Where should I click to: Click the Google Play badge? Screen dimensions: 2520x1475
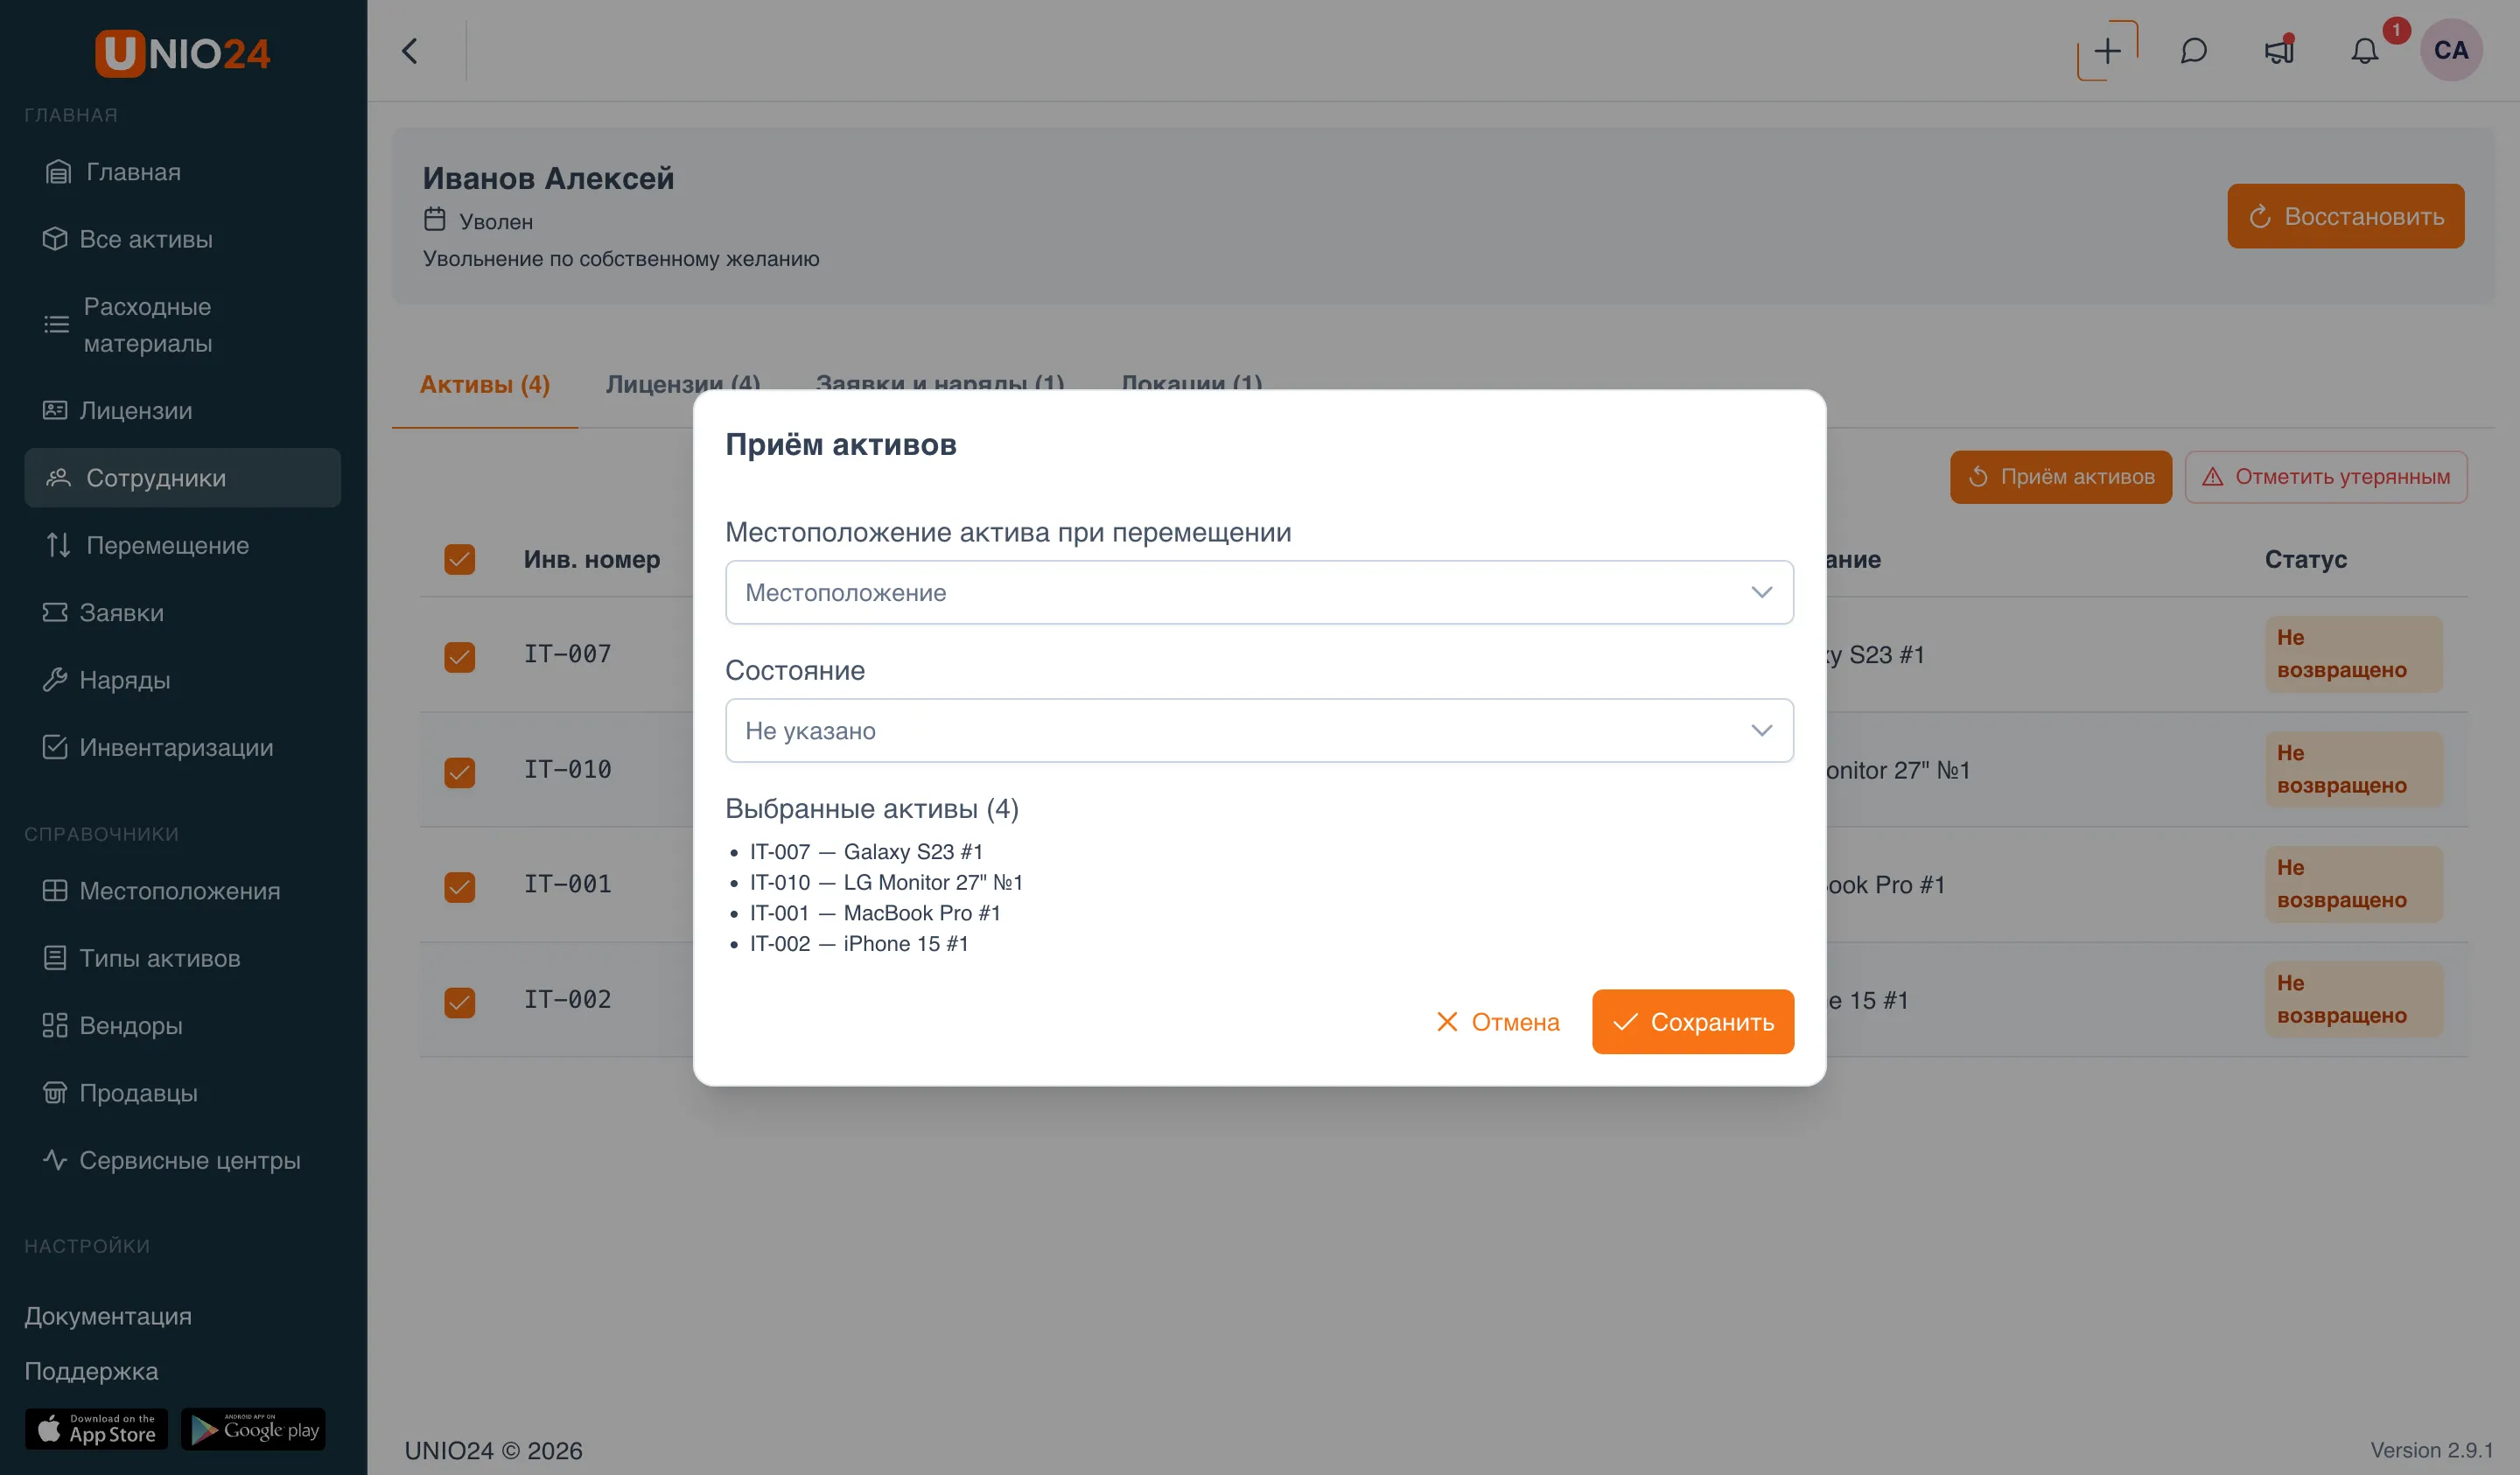pos(253,1429)
